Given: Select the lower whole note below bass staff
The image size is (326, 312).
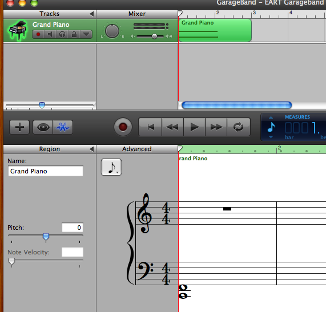Looking at the screenshot, I should (x=183, y=295).
